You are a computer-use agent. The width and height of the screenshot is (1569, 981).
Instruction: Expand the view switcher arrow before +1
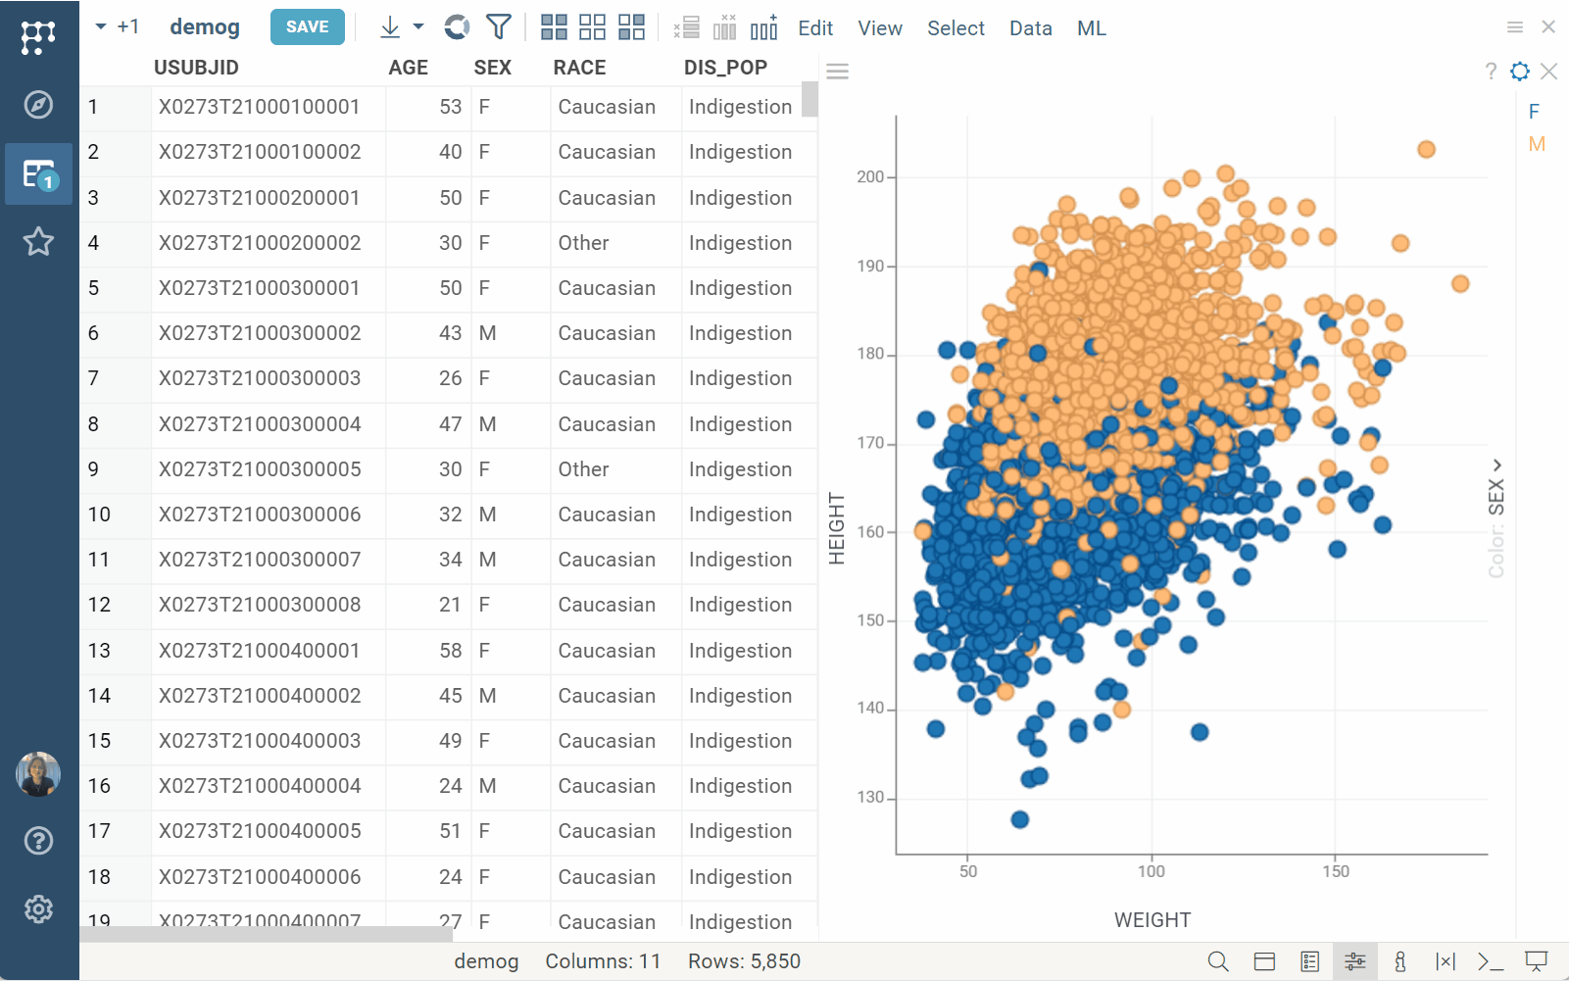click(100, 27)
